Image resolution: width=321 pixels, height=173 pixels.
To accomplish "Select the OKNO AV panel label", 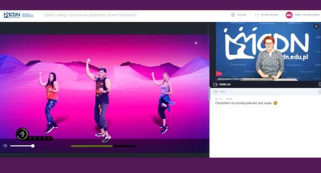I will pyautogui.click(x=225, y=84).
